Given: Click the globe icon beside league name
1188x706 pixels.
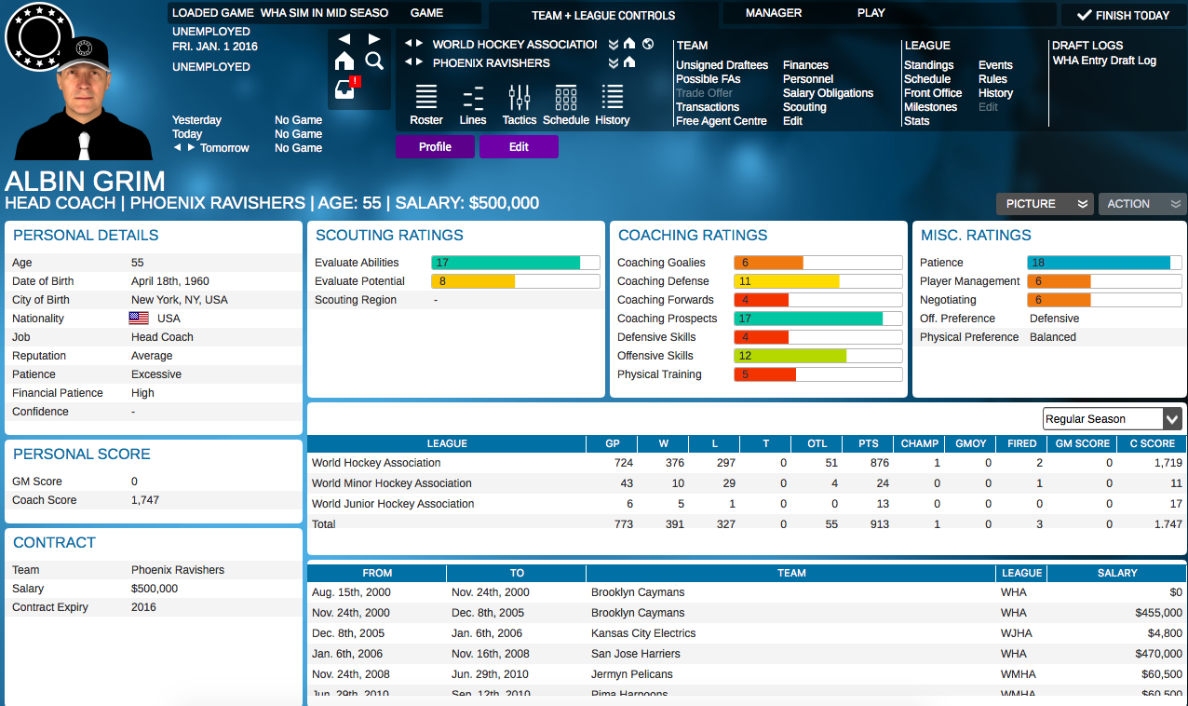Looking at the screenshot, I should click(648, 44).
